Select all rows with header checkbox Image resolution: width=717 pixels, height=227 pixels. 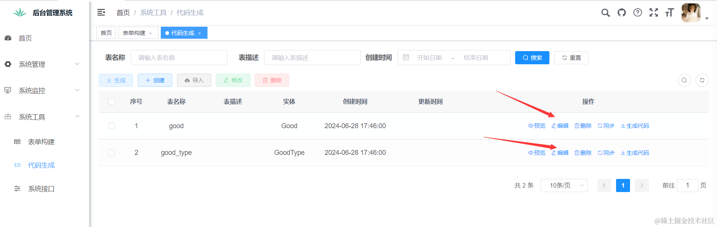coord(111,101)
